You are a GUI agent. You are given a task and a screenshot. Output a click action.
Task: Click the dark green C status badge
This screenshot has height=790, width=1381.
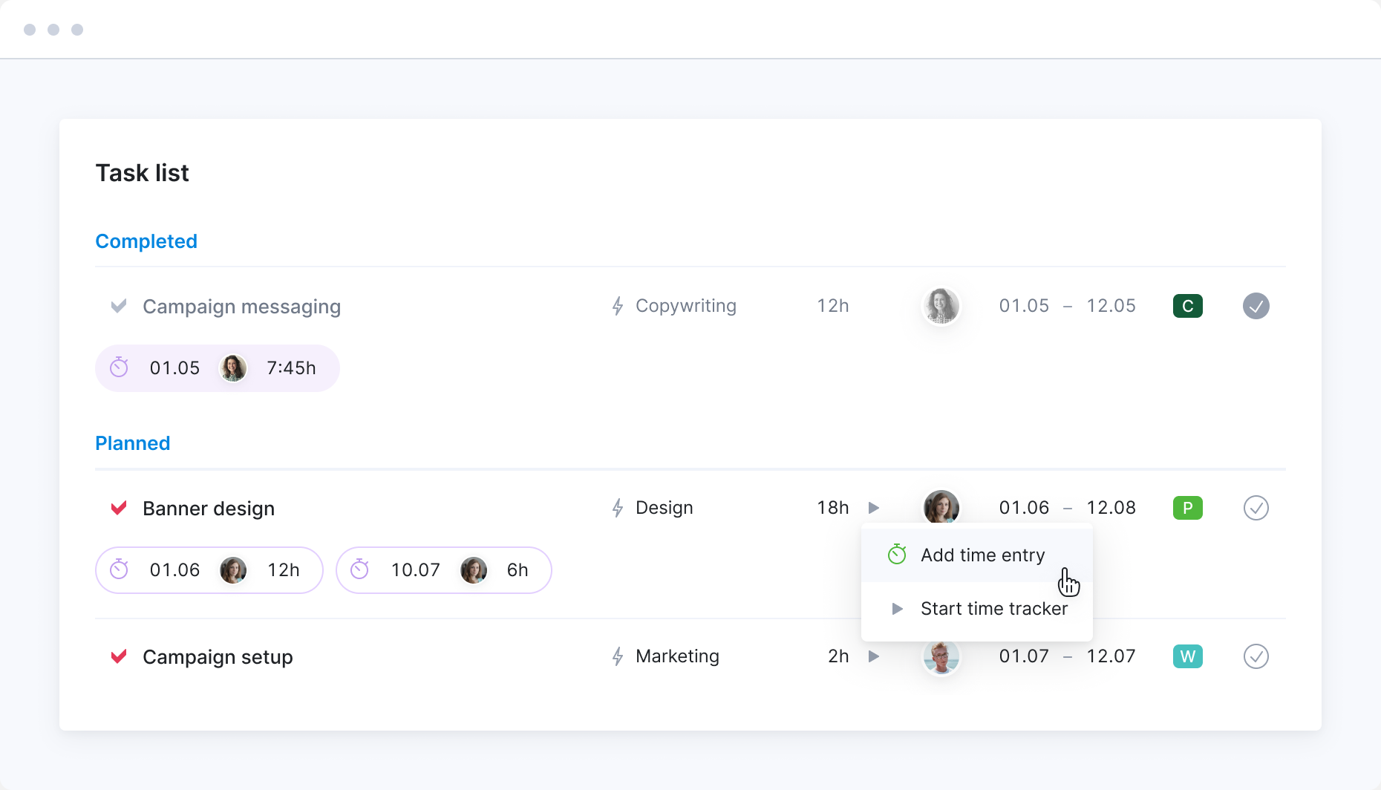pos(1188,306)
